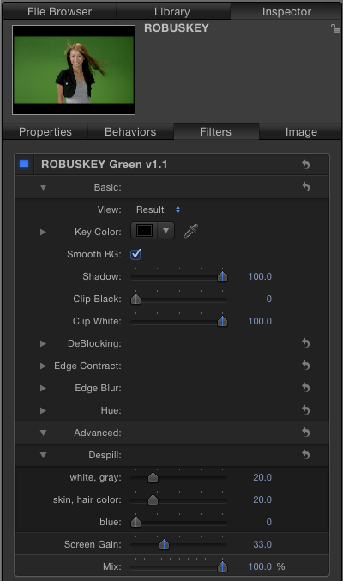Click the Shadow slider handle

coord(222,276)
